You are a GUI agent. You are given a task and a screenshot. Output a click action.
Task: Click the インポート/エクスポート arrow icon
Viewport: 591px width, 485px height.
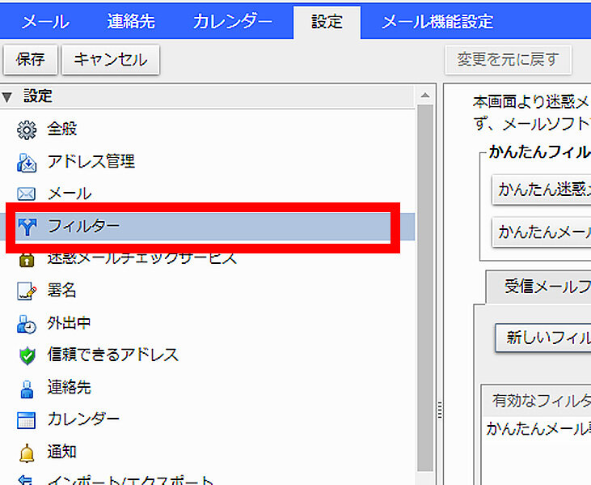point(25,480)
